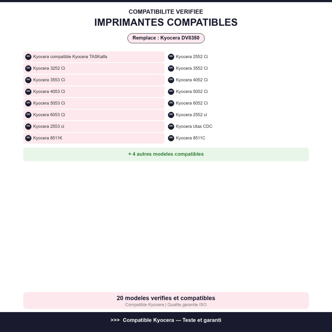332x332 pixels.
Task: Click OK icon for Kyocera 8511C
Action: pos(171,138)
